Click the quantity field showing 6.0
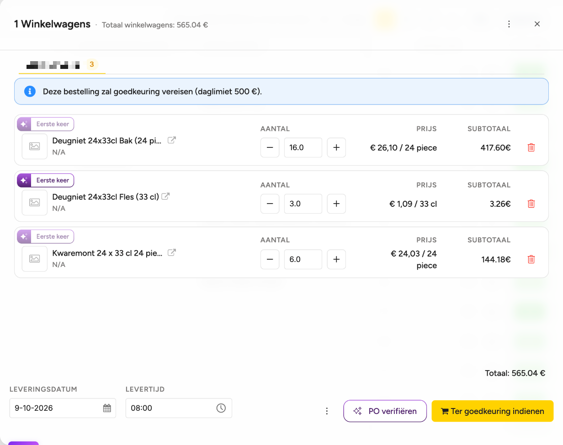563x445 pixels. [x=303, y=259]
